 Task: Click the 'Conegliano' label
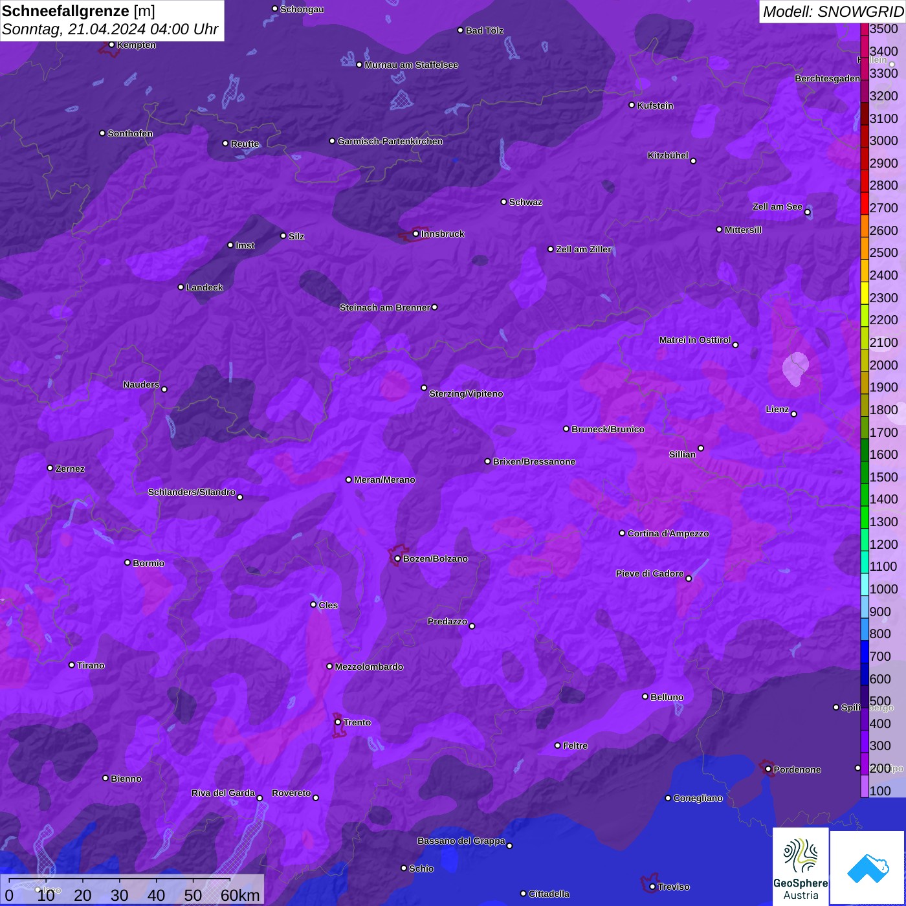point(698,798)
